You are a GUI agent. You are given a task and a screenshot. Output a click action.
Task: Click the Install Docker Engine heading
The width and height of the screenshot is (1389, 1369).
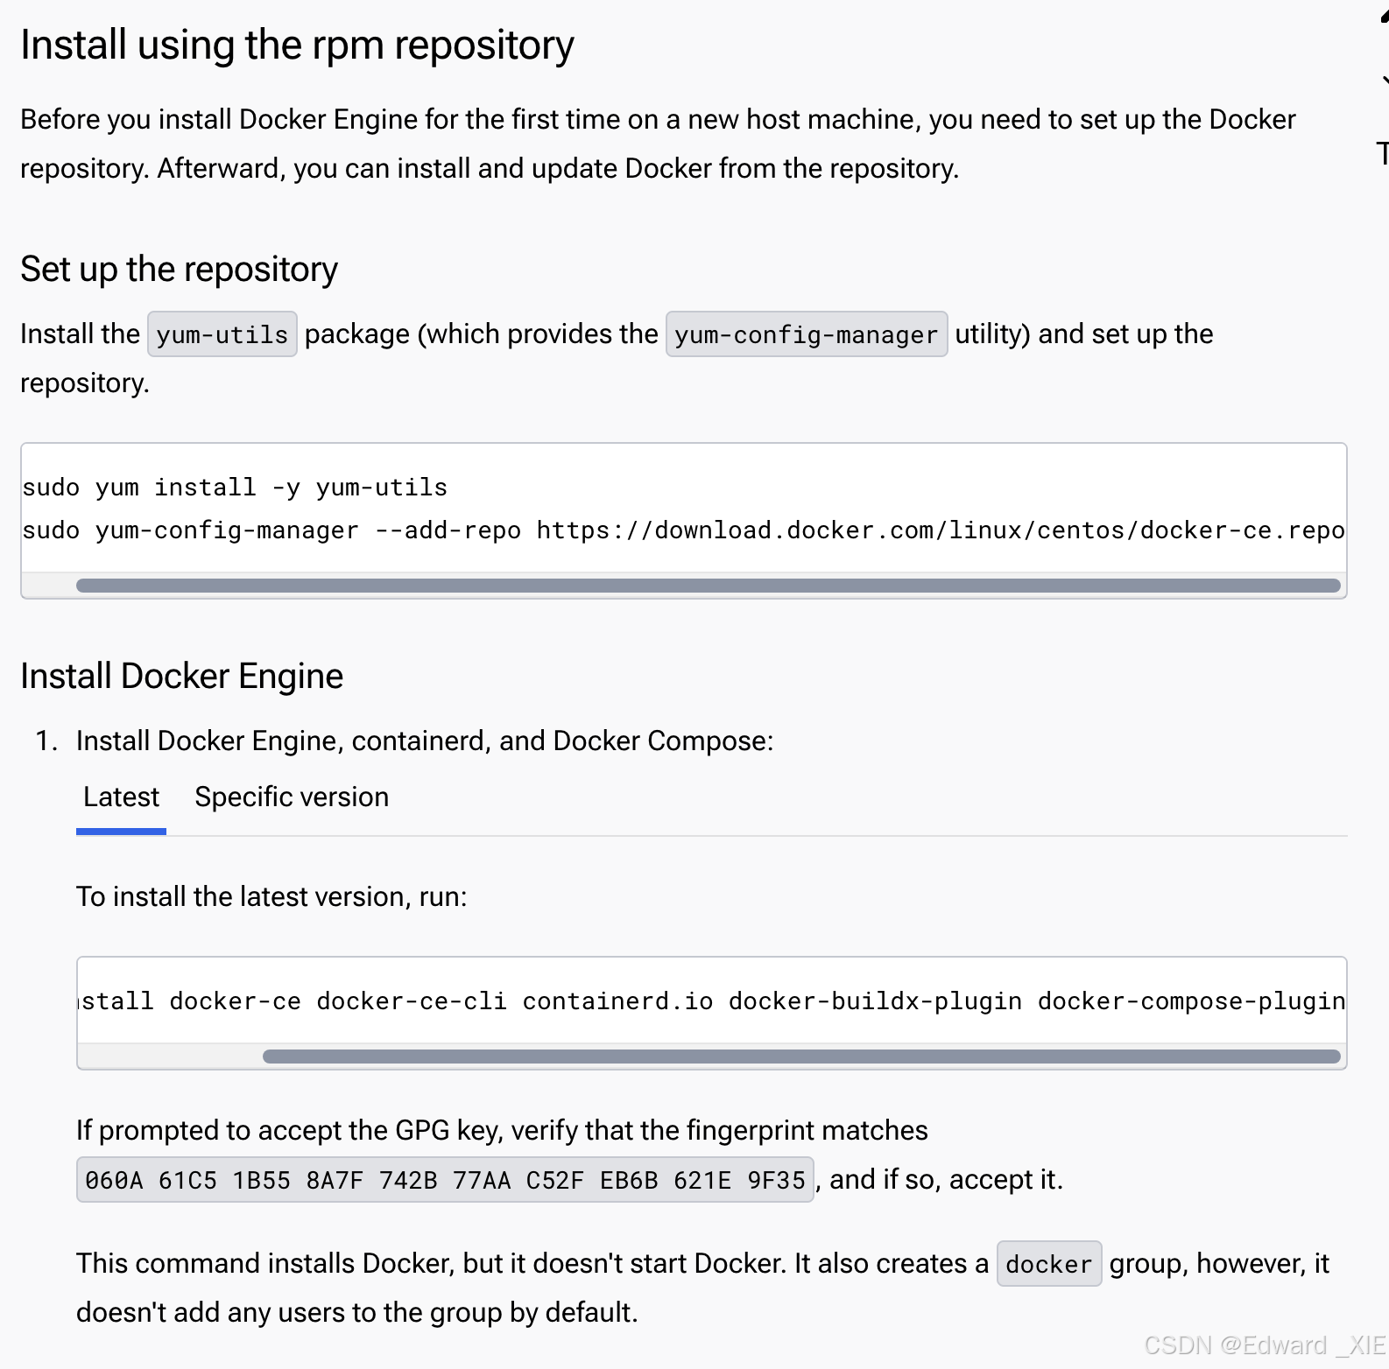click(x=181, y=675)
